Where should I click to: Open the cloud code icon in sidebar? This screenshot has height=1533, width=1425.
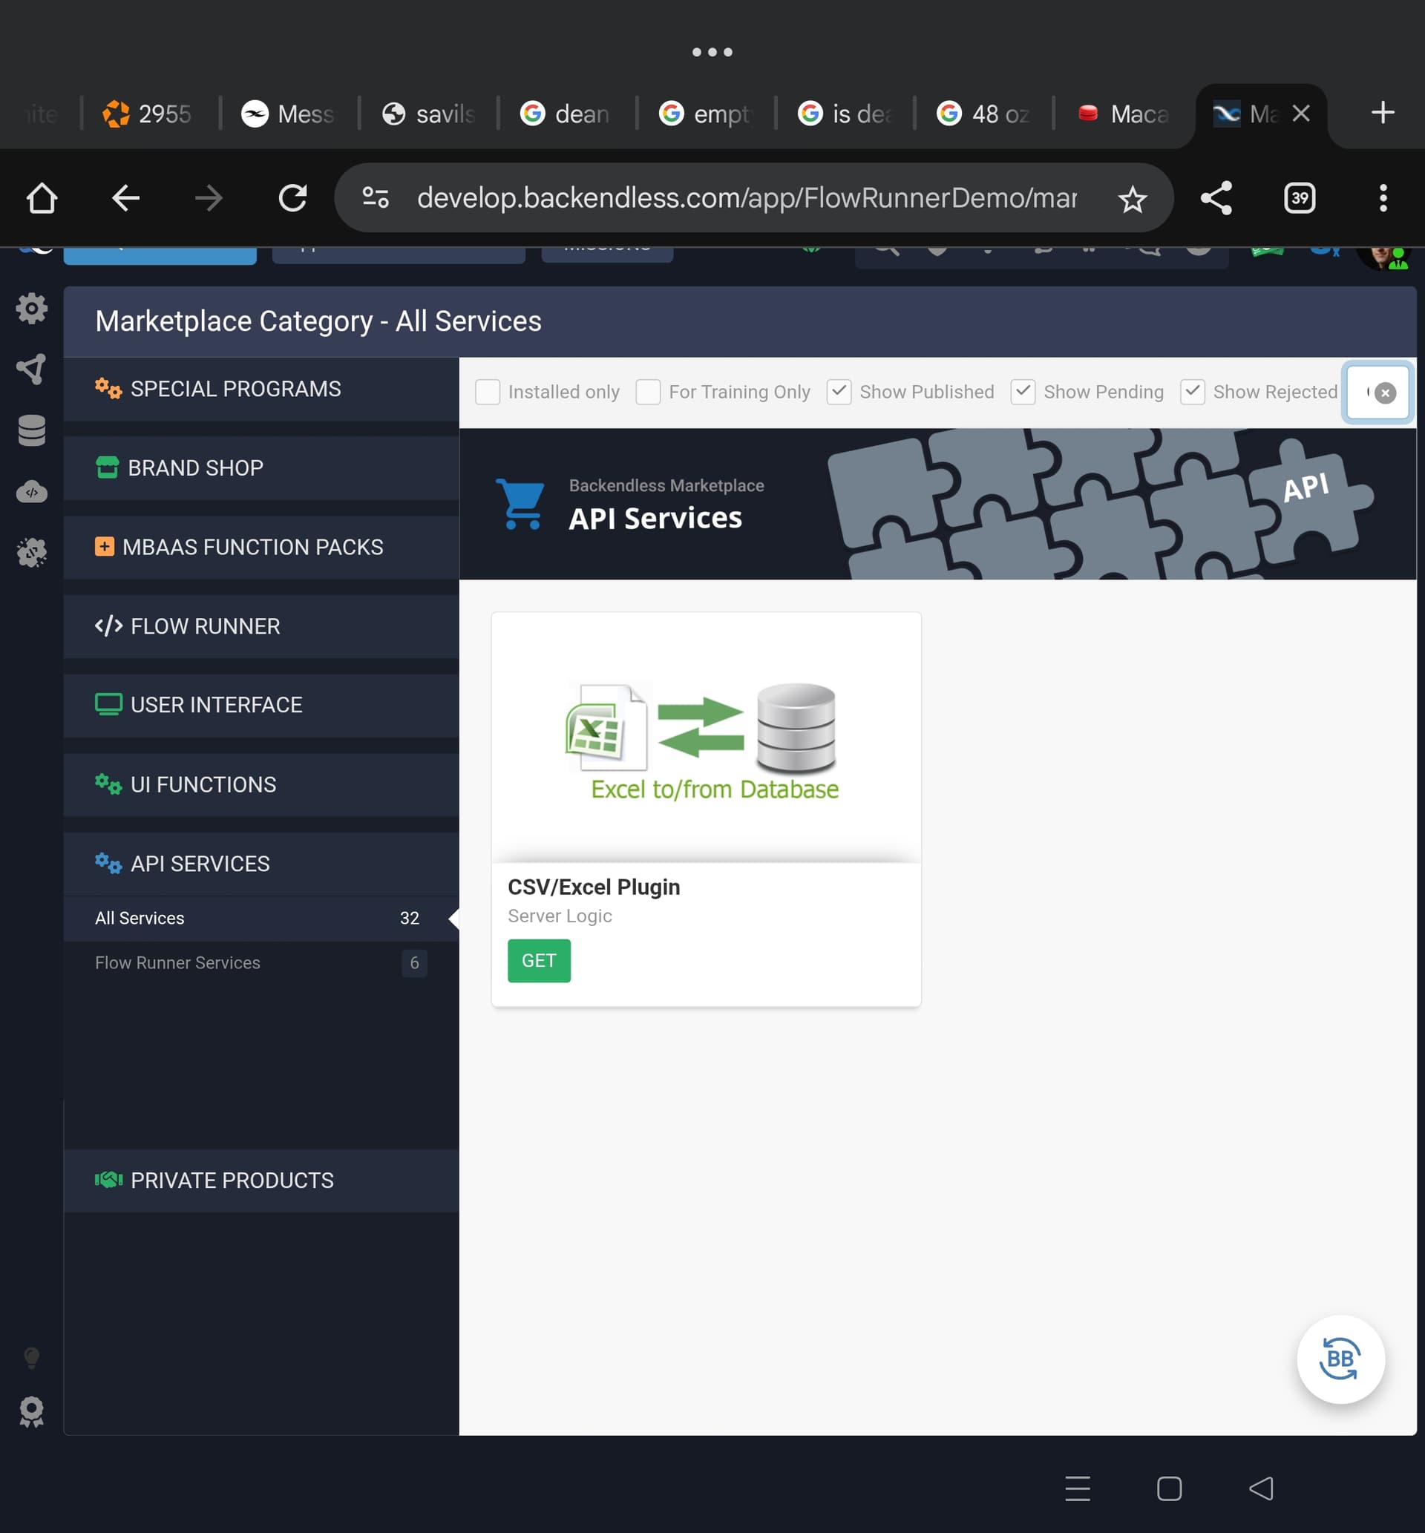(x=32, y=492)
